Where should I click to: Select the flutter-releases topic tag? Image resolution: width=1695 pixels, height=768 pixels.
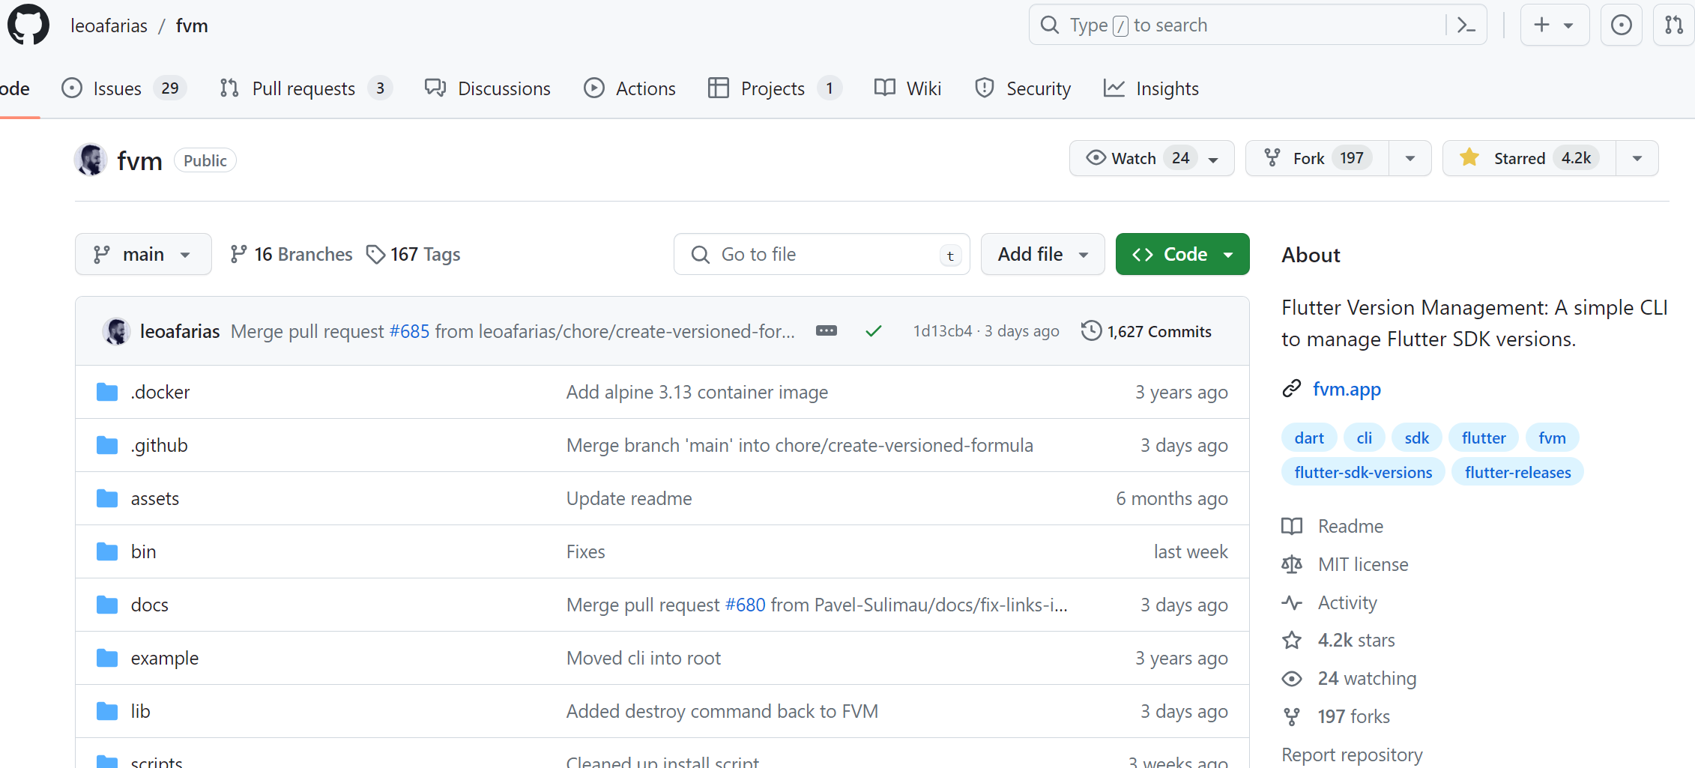[1518, 472]
